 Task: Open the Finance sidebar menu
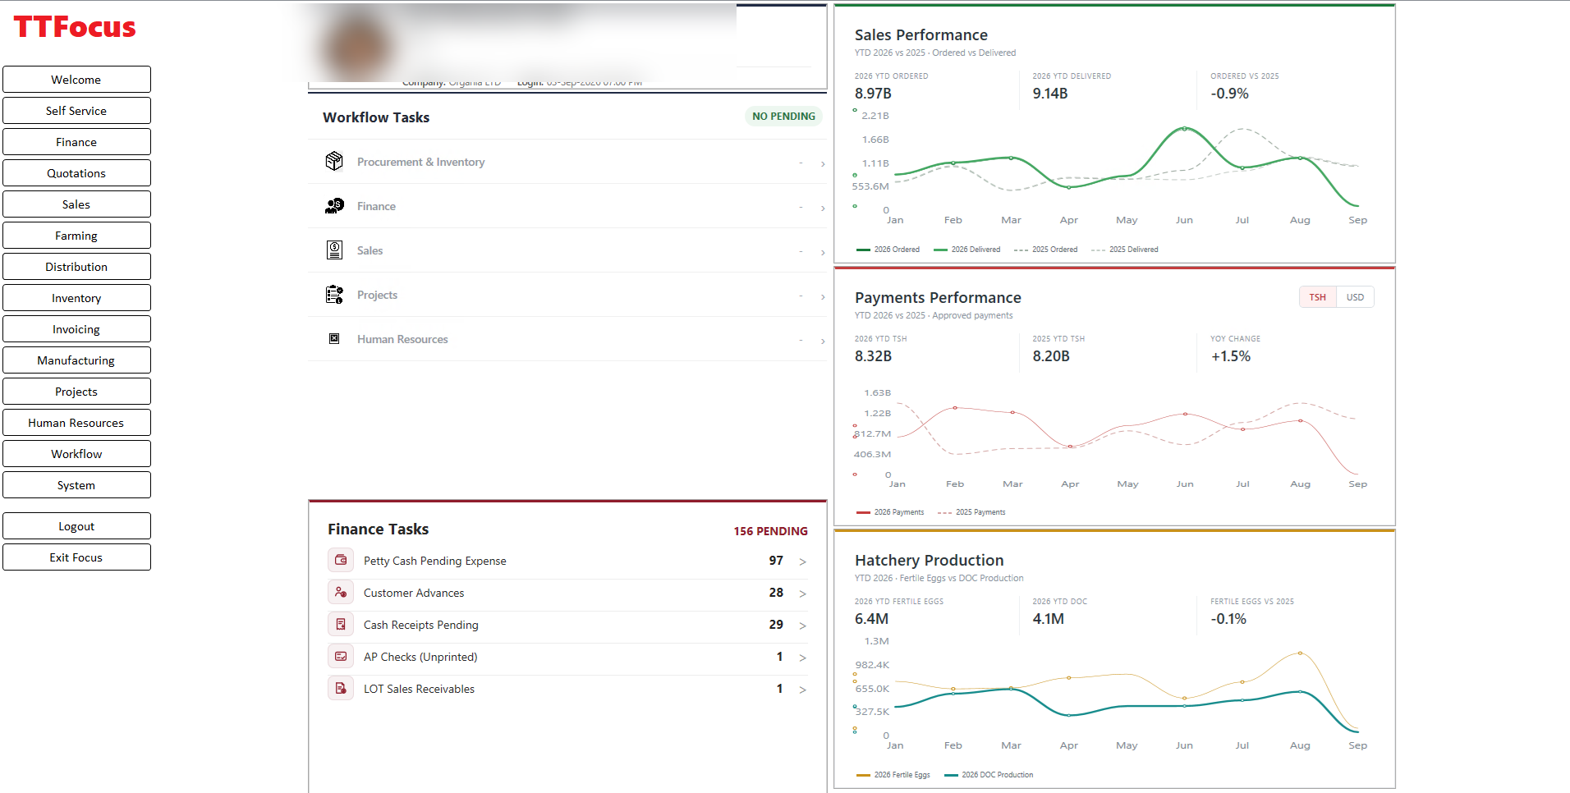click(x=76, y=142)
